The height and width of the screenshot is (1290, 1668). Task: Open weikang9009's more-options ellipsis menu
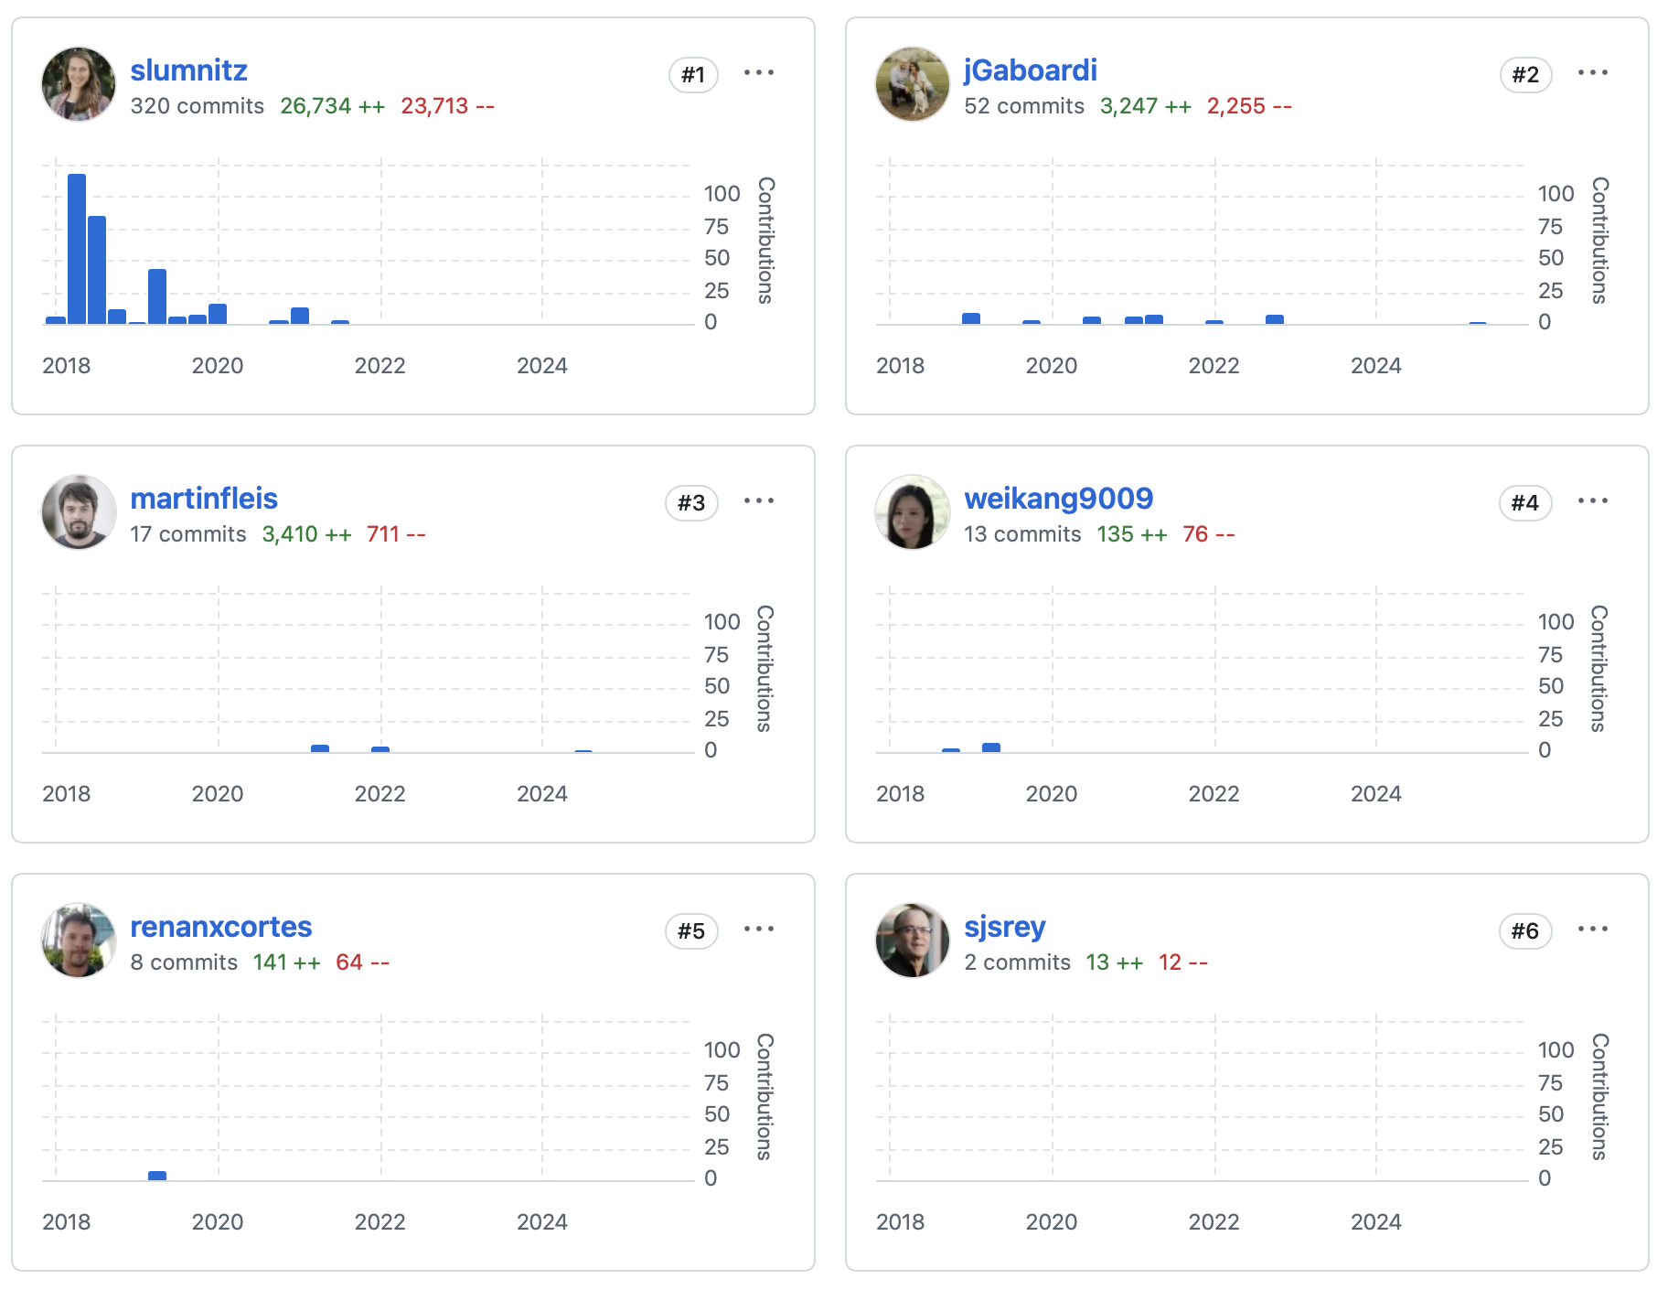(x=1592, y=501)
